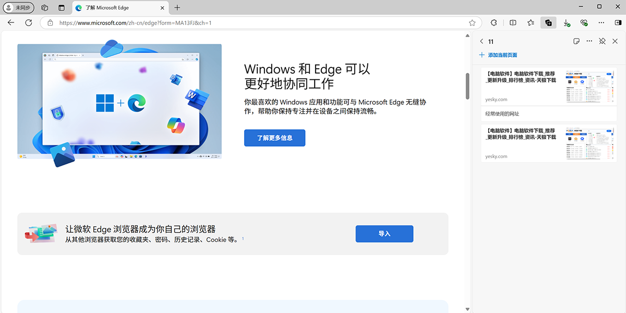The height and width of the screenshot is (313, 626).
Task: Open the Extensions icon next to address bar
Action: coord(493,22)
